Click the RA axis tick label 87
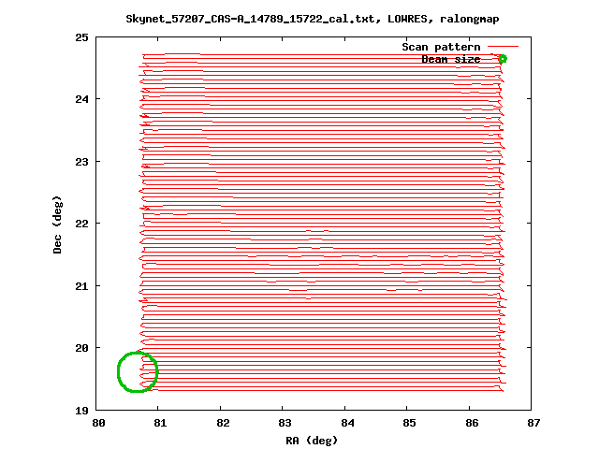Image resolution: width=599 pixels, height=449 pixels. click(x=533, y=423)
